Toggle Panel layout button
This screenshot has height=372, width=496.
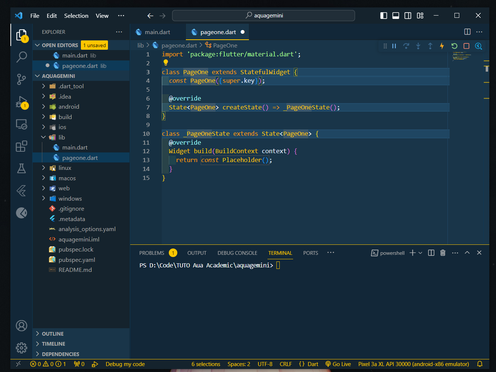click(396, 16)
